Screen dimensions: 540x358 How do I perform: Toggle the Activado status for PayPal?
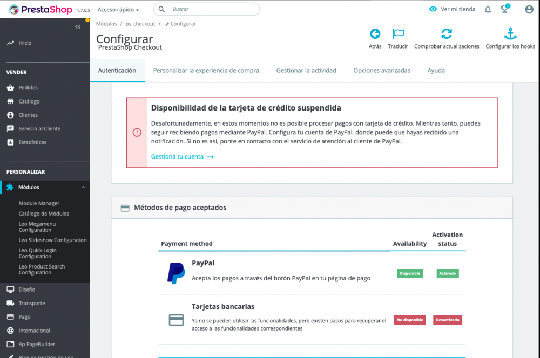pos(447,273)
